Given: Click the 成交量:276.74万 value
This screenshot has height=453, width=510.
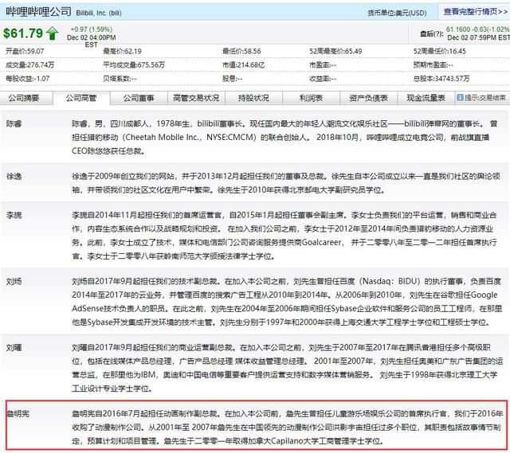Looking at the screenshot, I should 30,65.
